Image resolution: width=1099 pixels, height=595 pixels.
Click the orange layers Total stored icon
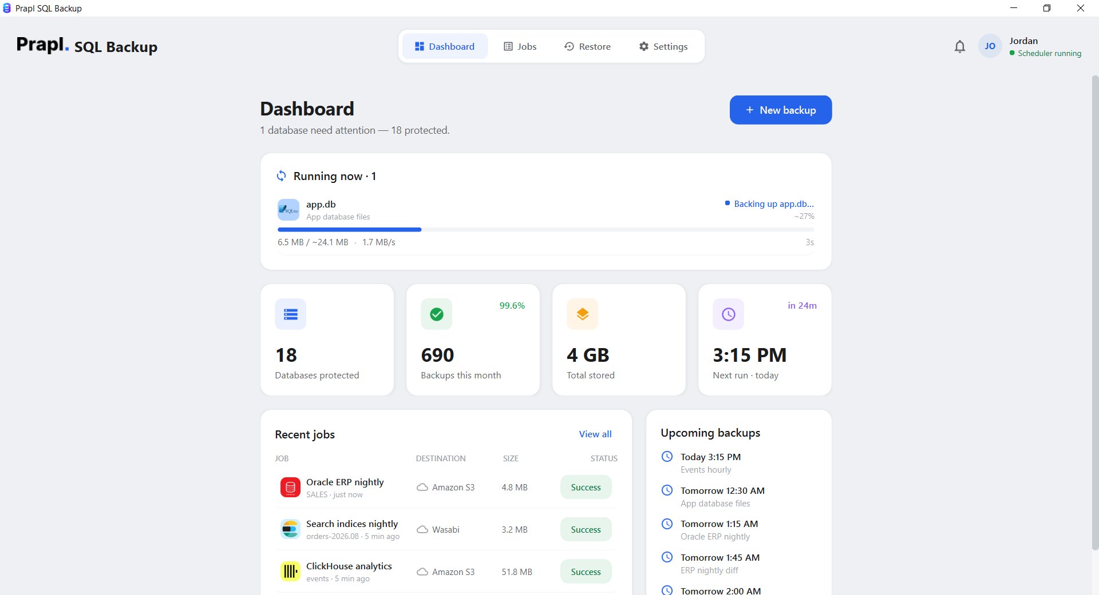(583, 314)
